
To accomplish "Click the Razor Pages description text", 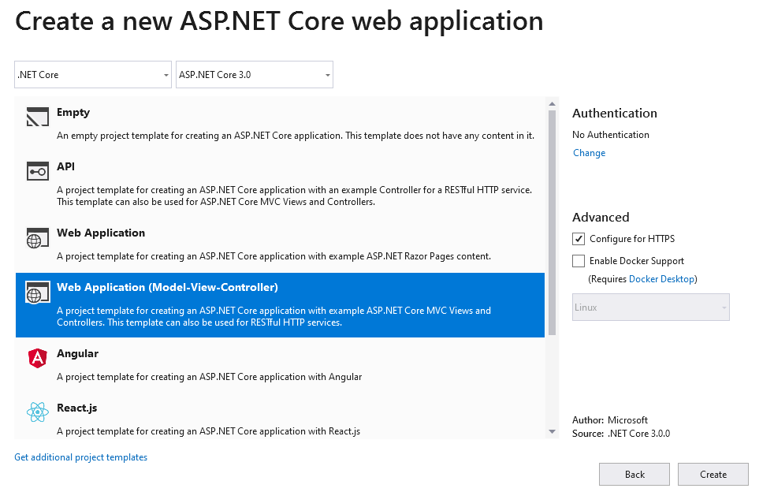I will click(274, 256).
